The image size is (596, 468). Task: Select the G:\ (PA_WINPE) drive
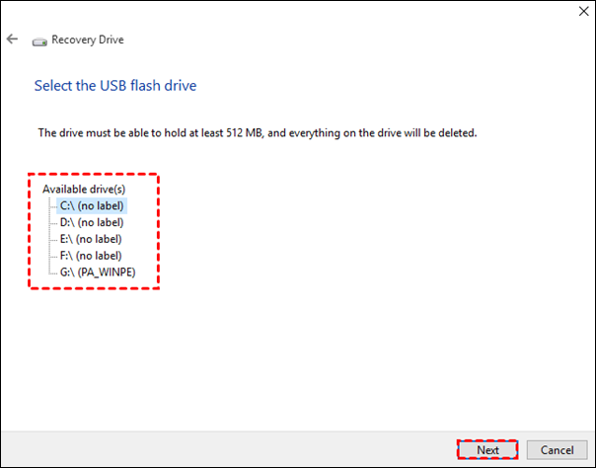(97, 272)
